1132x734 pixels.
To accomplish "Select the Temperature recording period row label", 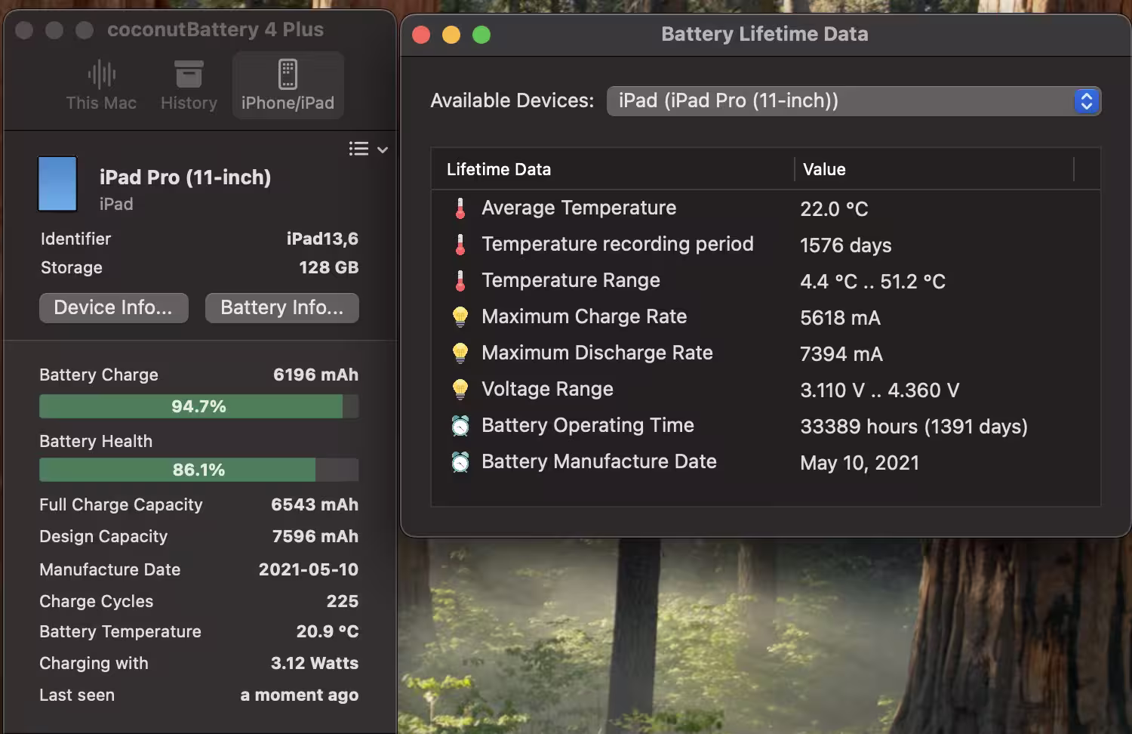I will coord(617,245).
